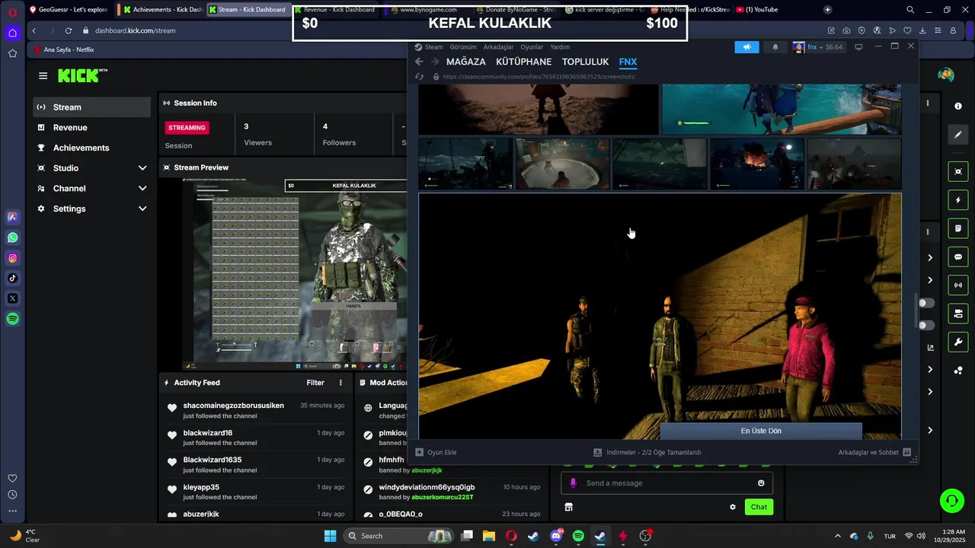Image resolution: width=975 pixels, height=548 pixels.
Task: Open File Explorer from the taskbar
Action: point(489,536)
